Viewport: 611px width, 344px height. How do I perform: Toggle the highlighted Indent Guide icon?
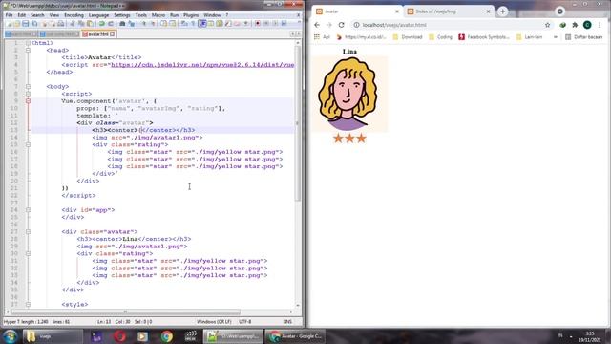coord(202,24)
